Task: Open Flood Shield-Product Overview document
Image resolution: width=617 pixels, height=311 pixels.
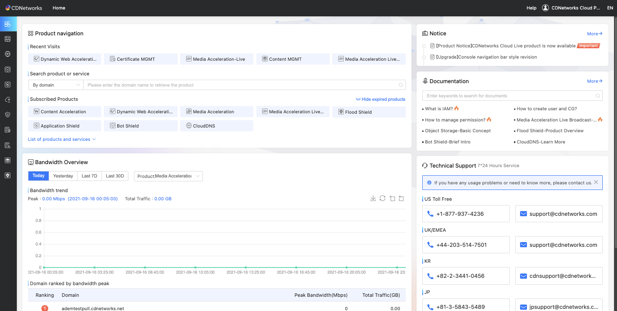Action: pyautogui.click(x=550, y=131)
